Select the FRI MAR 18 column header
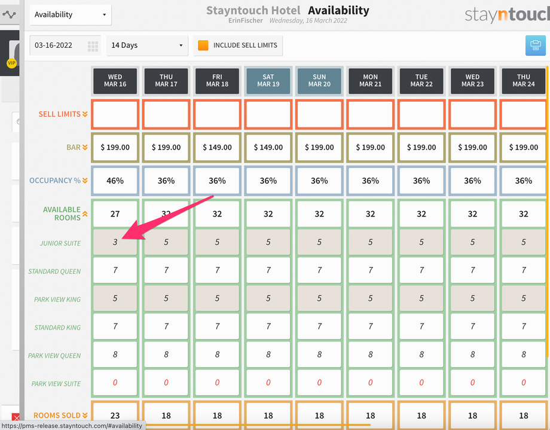Image resolution: width=550 pixels, height=430 pixels. pos(217,81)
